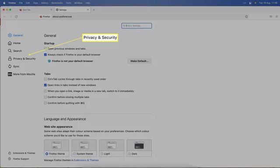This screenshot has height=168, width=280.
Task: Enable Confirm before closing multiple tabs
Action: coord(45,97)
